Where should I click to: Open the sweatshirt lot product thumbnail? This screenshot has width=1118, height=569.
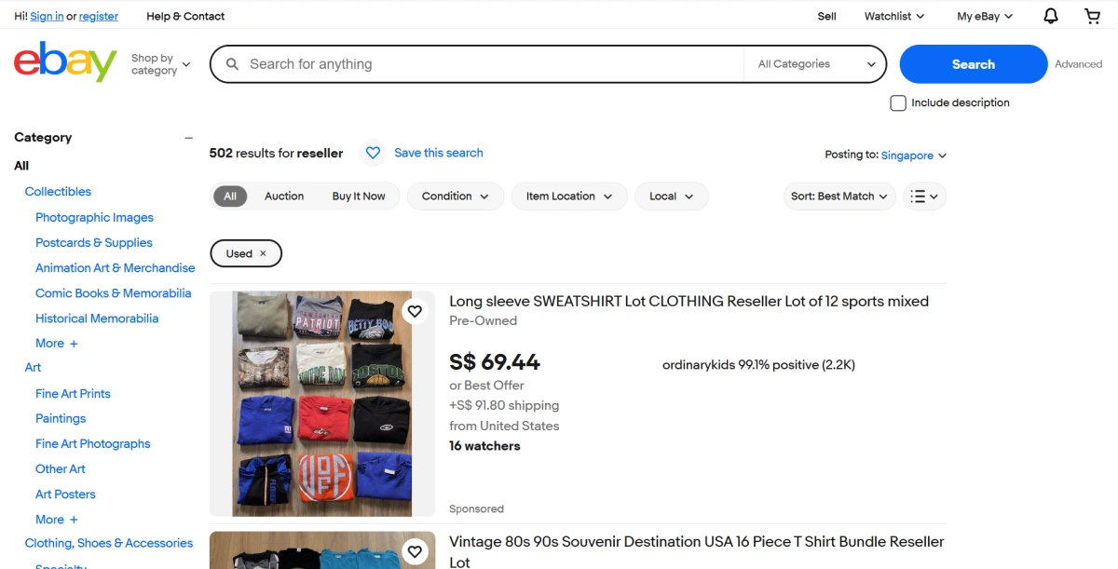[321, 403]
